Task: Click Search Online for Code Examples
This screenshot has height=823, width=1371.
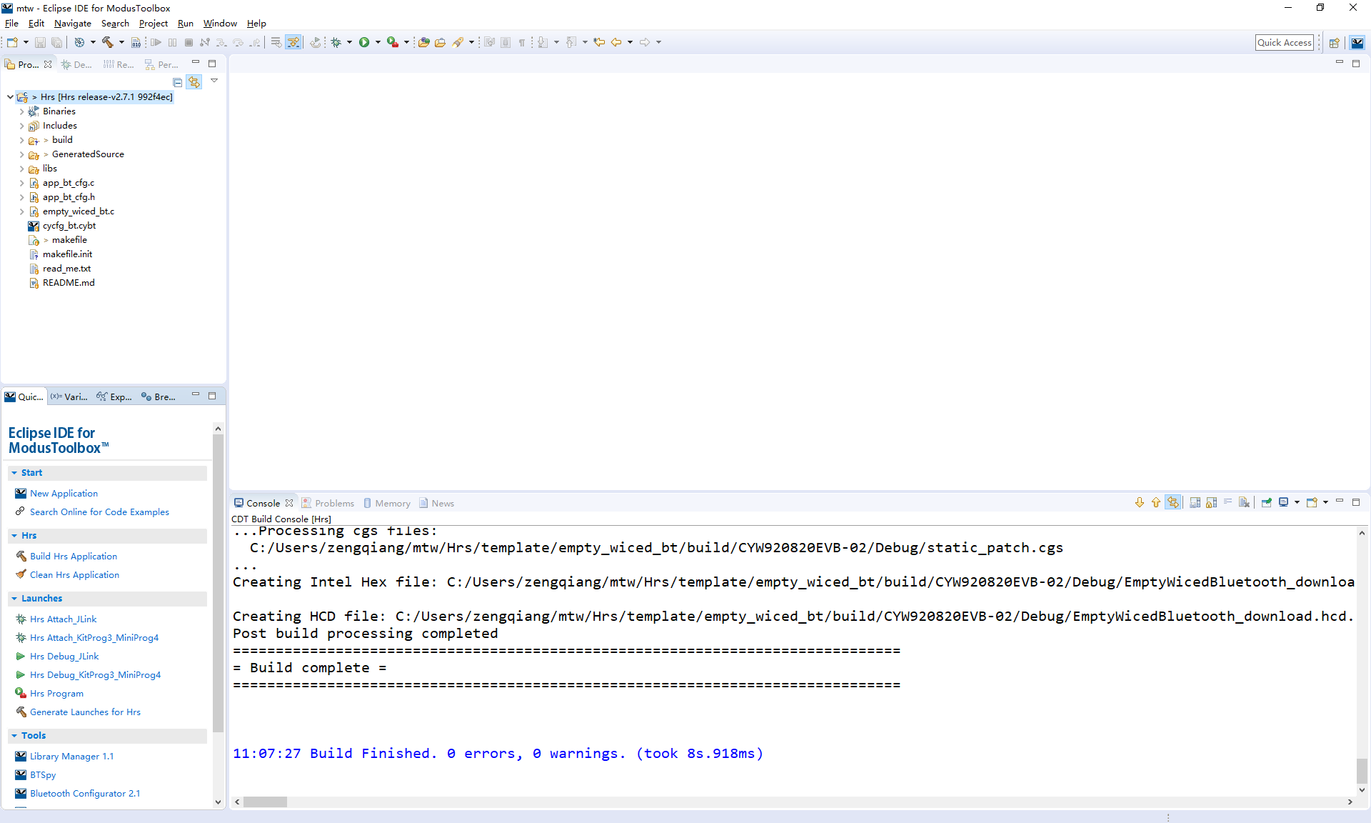Action: (98, 512)
